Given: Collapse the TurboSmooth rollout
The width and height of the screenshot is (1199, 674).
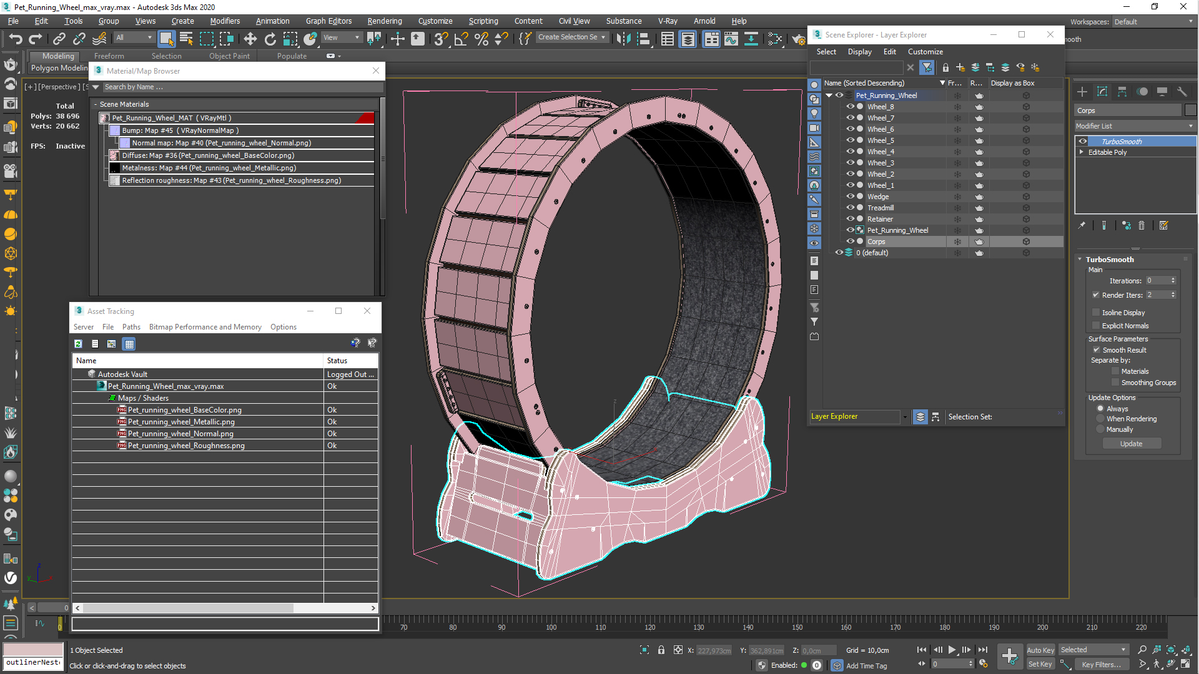Looking at the screenshot, I should (1080, 260).
